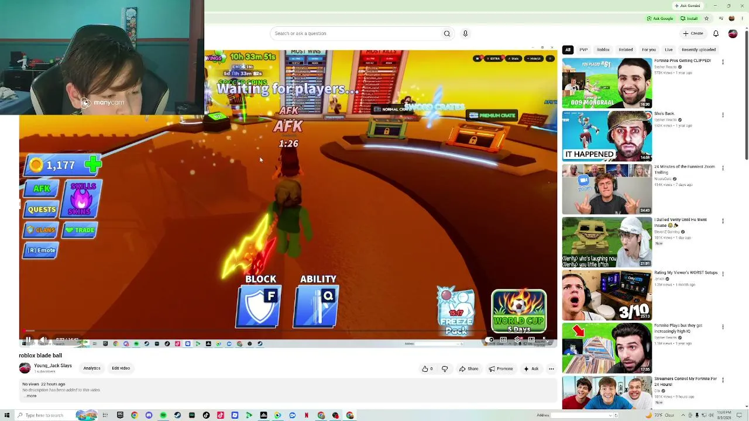Open options for Streamers Control My Fortnite
The height and width of the screenshot is (421, 749).
point(723,379)
